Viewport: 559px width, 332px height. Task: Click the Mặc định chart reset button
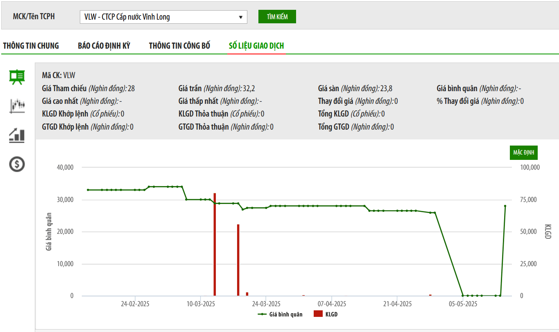coord(524,153)
